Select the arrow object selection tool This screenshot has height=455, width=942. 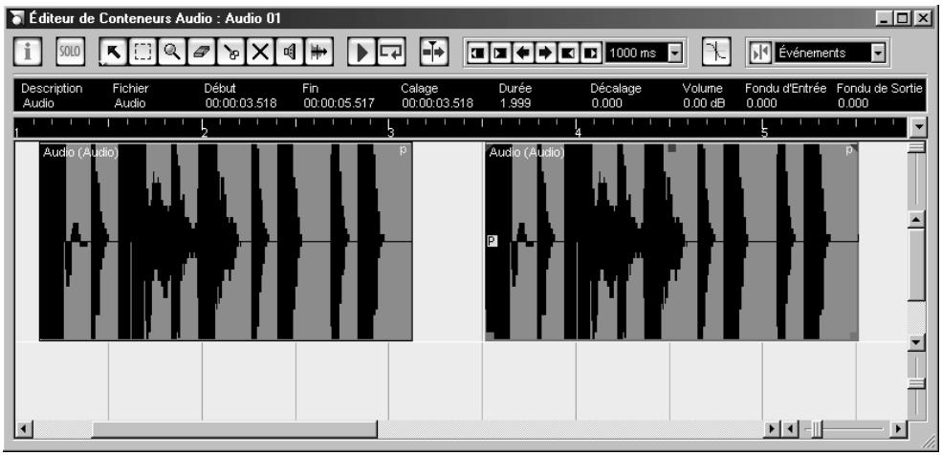[114, 53]
